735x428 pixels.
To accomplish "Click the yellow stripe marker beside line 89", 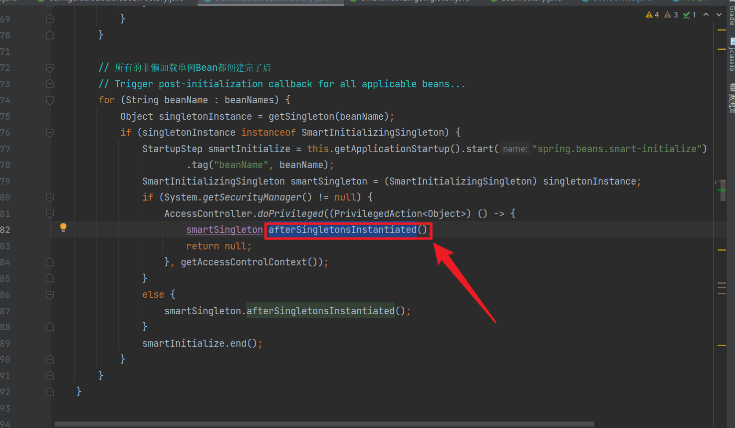I will (x=722, y=345).
